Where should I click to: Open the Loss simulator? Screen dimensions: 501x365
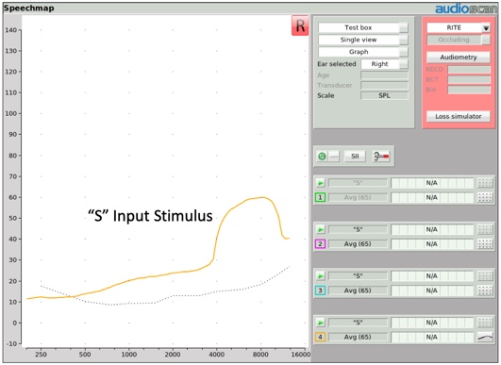(x=459, y=116)
